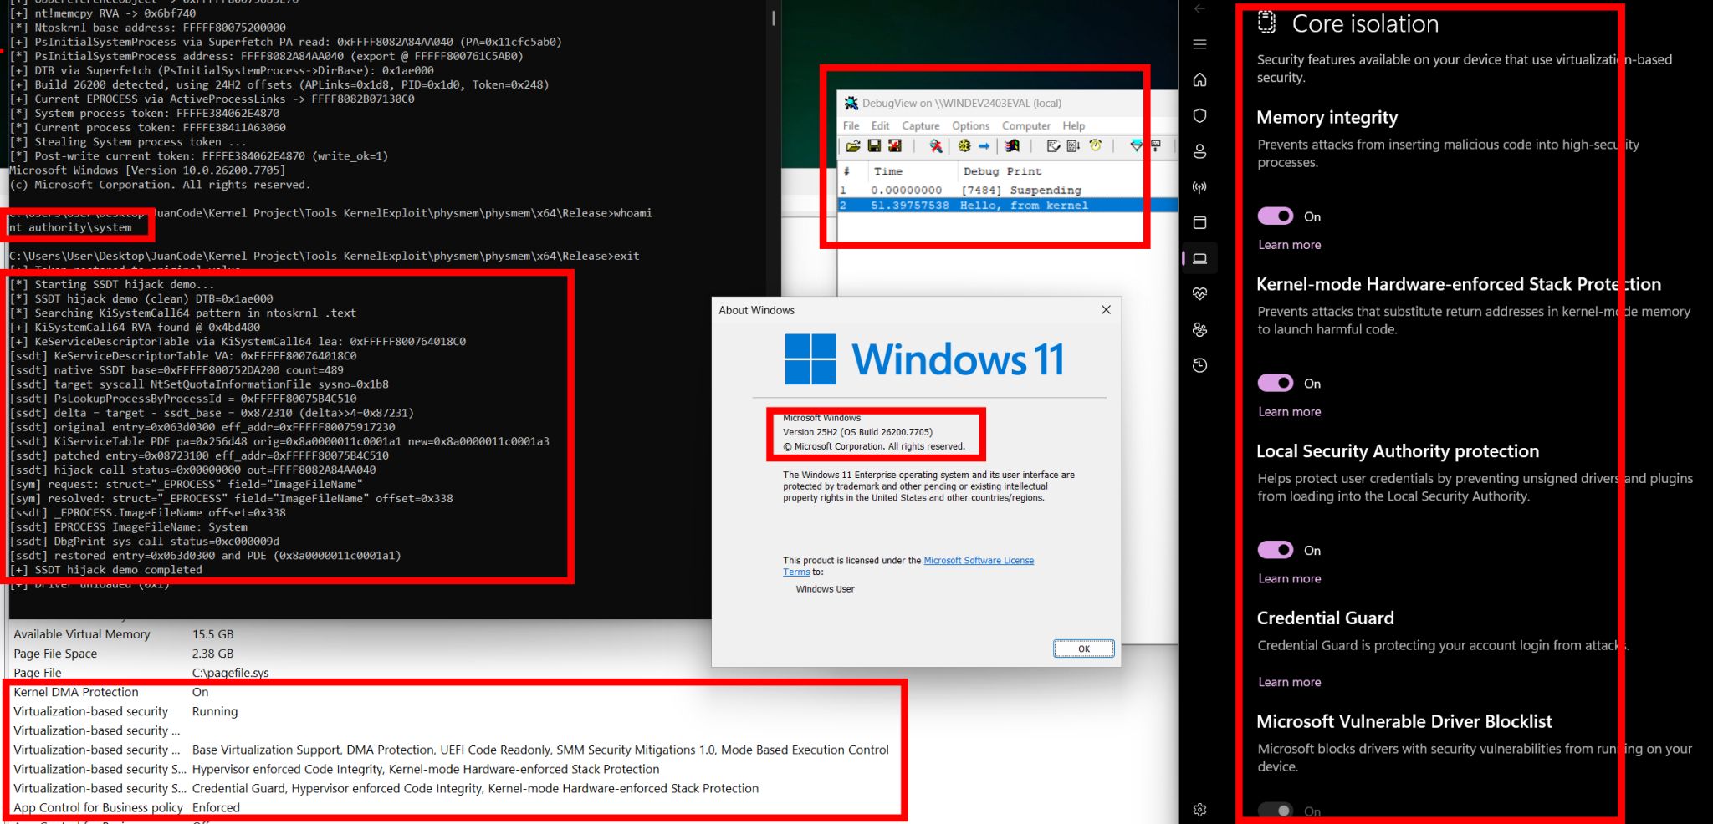The height and width of the screenshot is (824, 1713).
Task: Click the clock time format icon in DebugView
Action: [x=1095, y=146]
